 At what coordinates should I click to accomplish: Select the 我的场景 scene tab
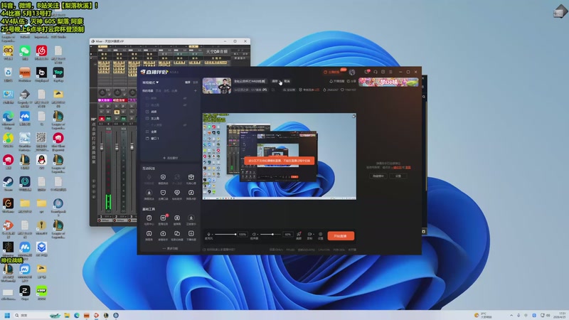[x=147, y=91]
